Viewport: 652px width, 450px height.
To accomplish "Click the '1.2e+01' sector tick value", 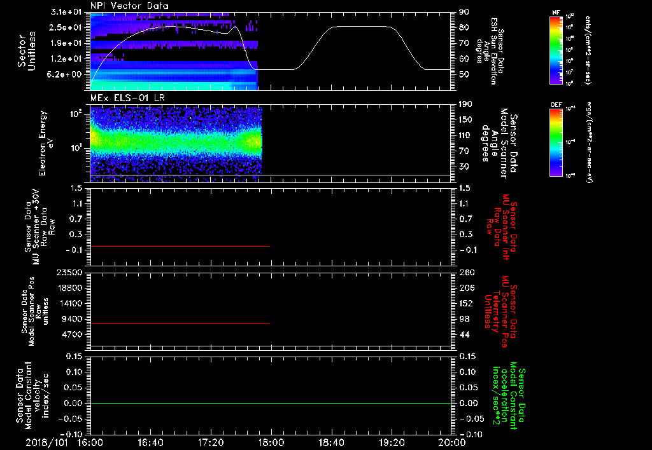I will coord(66,59).
